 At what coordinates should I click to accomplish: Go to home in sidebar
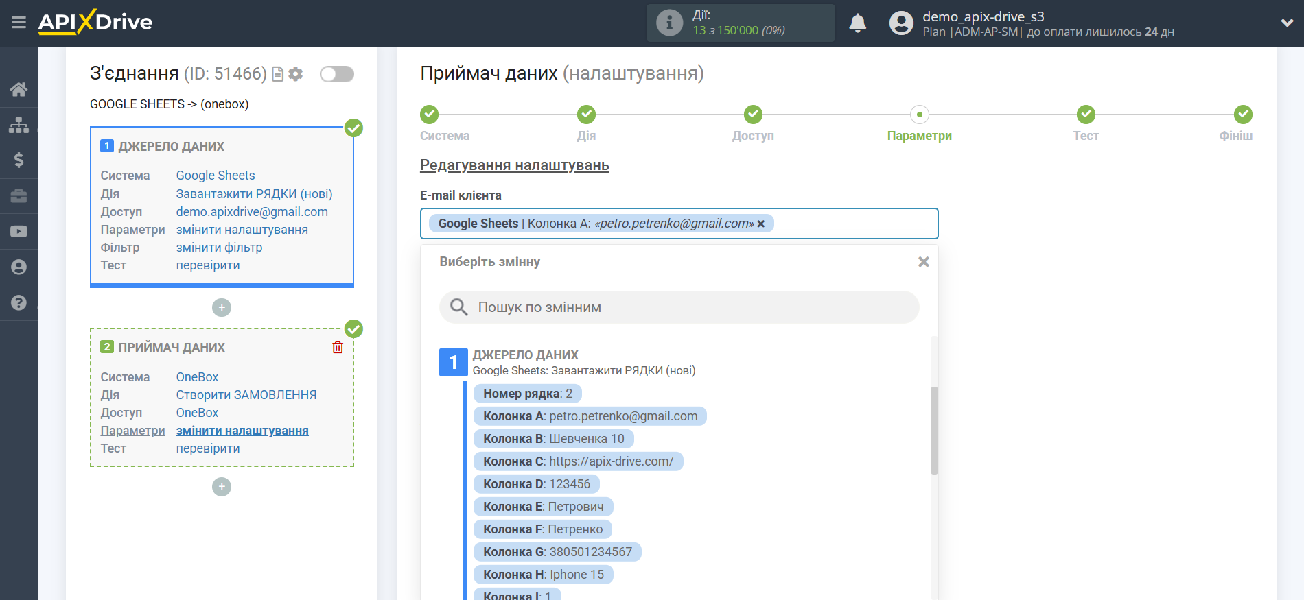pyautogui.click(x=19, y=89)
